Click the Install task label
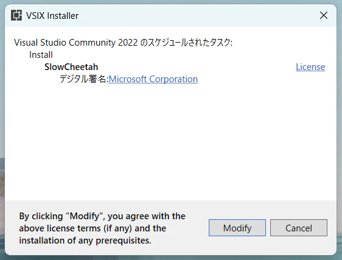Viewport: 342px width, 260px height. [x=41, y=55]
